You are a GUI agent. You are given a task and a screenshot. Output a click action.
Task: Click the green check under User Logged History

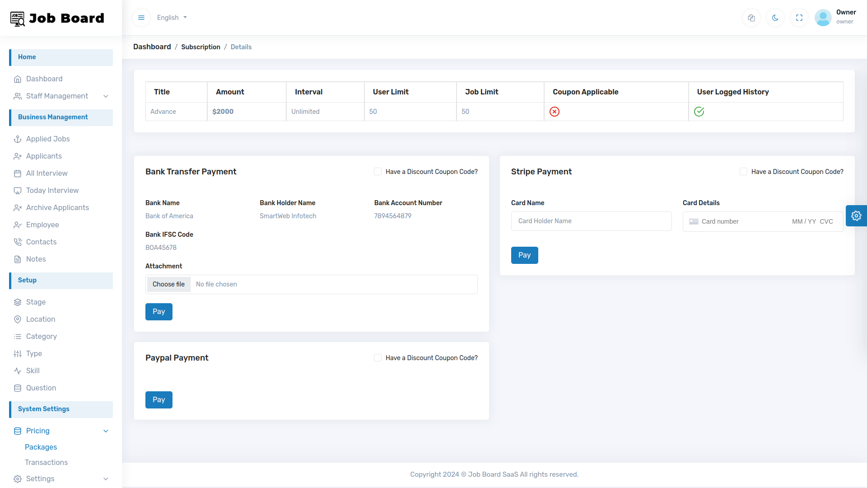(x=699, y=112)
